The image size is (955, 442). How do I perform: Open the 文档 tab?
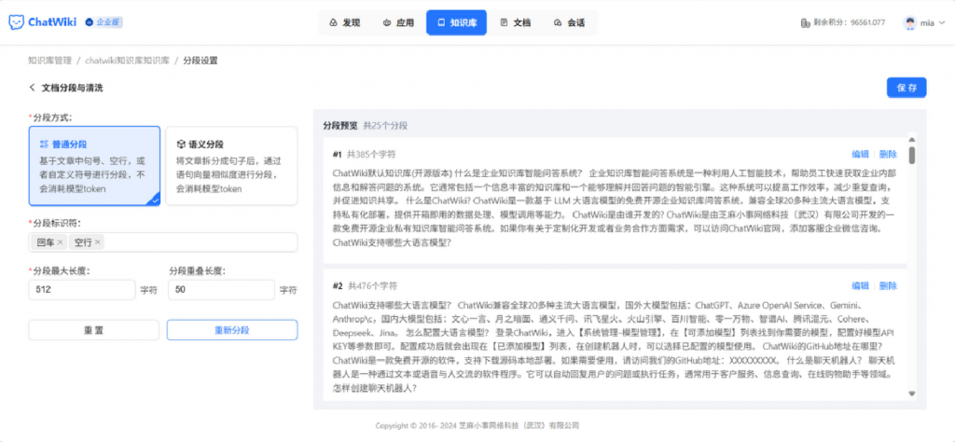click(x=515, y=22)
